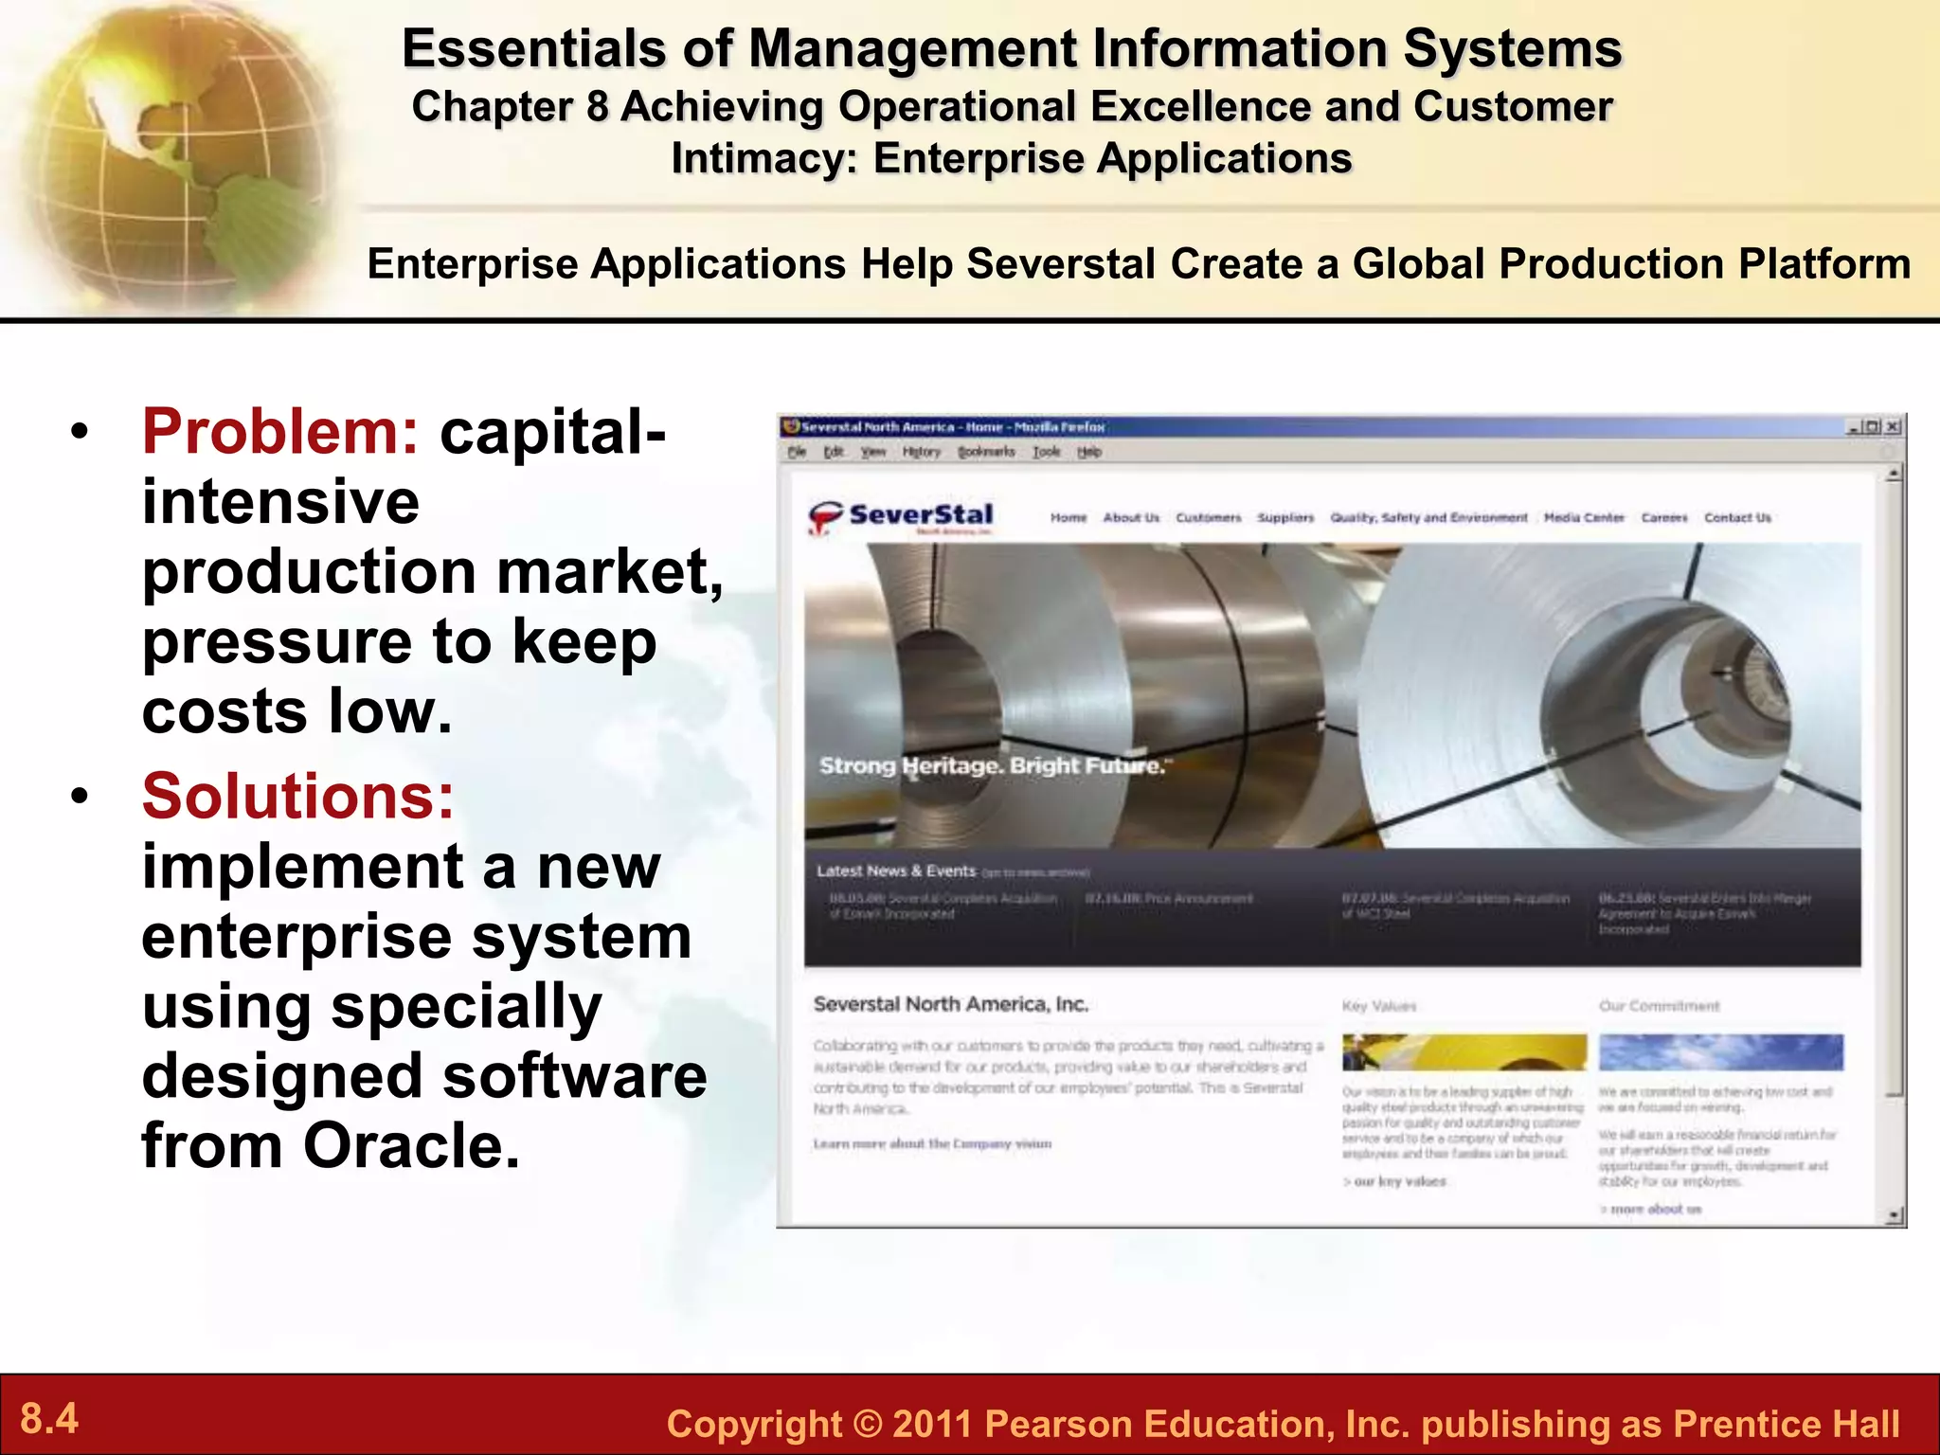Click slide number 8.4 in the footer
The image size is (1940, 1455).
pyautogui.click(x=49, y=1419)
